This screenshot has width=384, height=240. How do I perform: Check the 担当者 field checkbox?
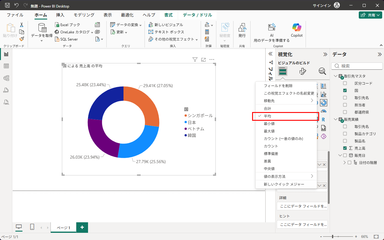coord(345,105)
